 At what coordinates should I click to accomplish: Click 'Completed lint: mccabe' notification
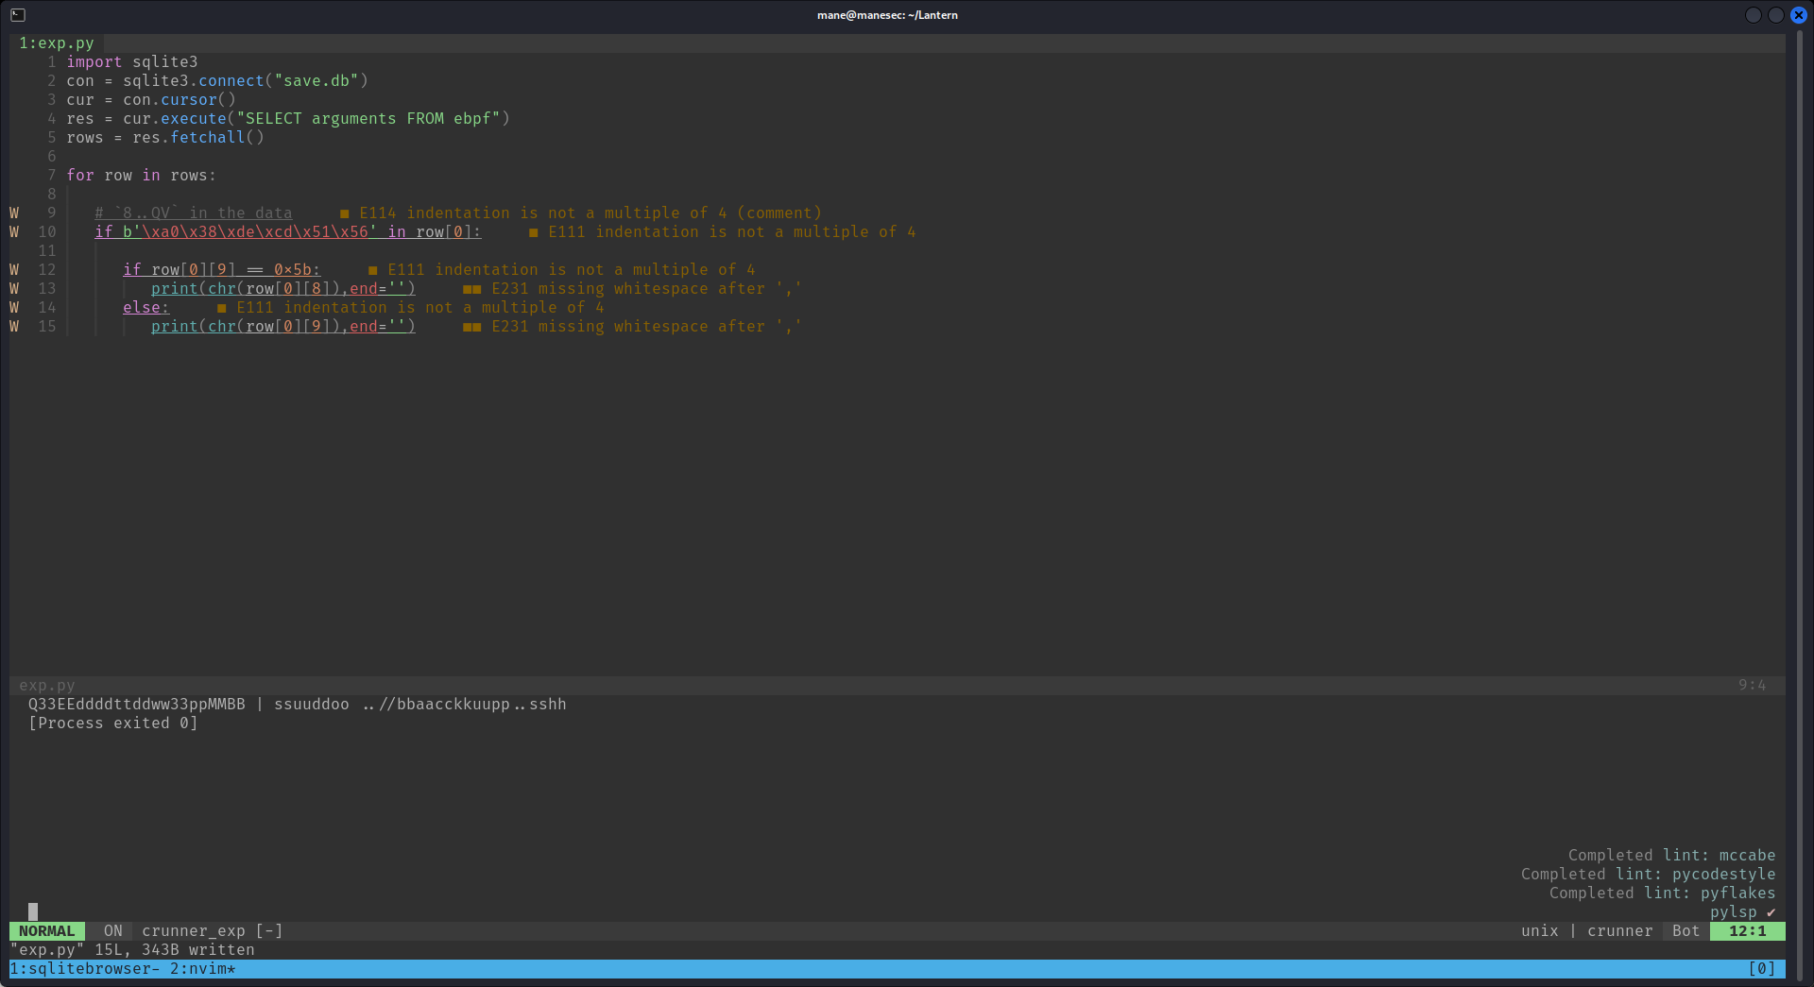point(1672,856)
